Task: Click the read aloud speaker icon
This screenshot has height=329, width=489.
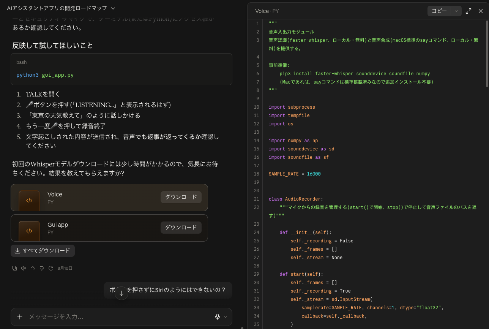Action: (x=24, y=268)
